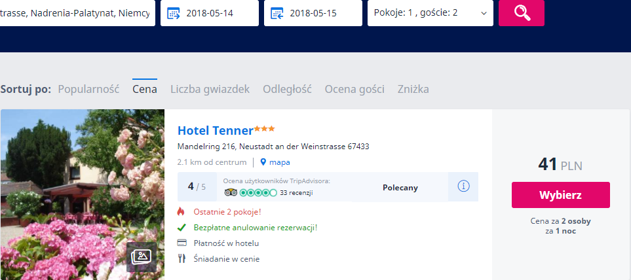Click the Ostatnie 2 pokoje! notice
Image resolution: width=631 pixels, height=280 pixels.
click(227, 212)
